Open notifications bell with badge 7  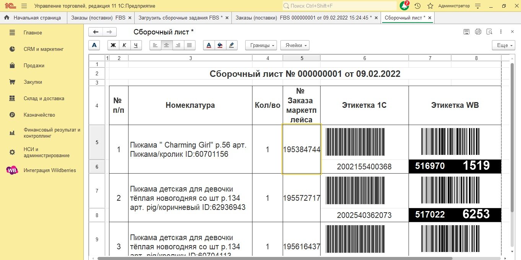coord(404,6)
